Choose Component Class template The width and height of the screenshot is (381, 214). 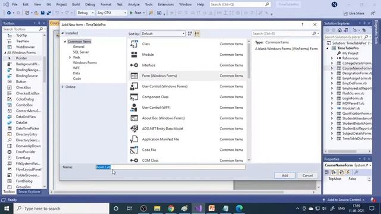(187, 97)
